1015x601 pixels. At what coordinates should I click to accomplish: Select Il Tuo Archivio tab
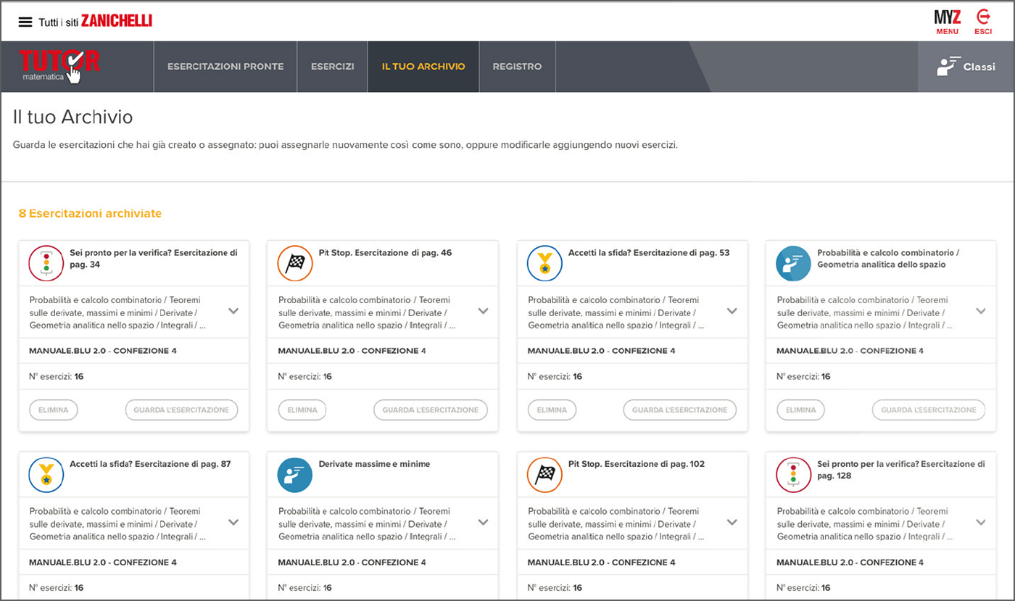point(423,66)
